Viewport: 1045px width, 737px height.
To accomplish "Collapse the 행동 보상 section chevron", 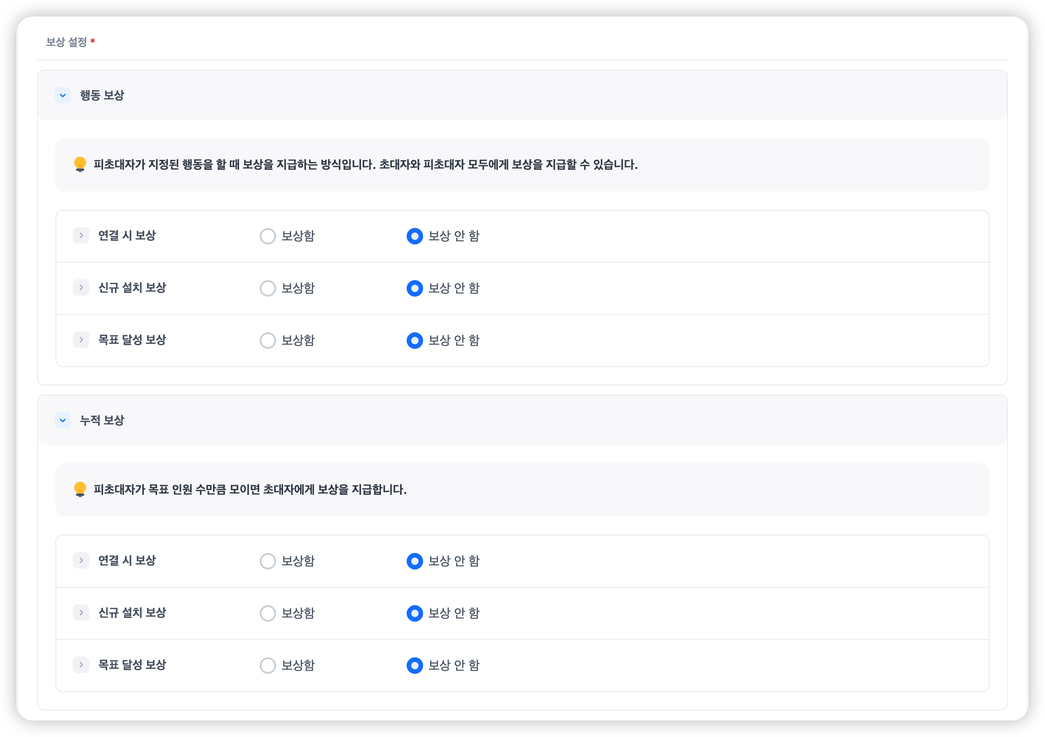I will [x=63, y=95].
